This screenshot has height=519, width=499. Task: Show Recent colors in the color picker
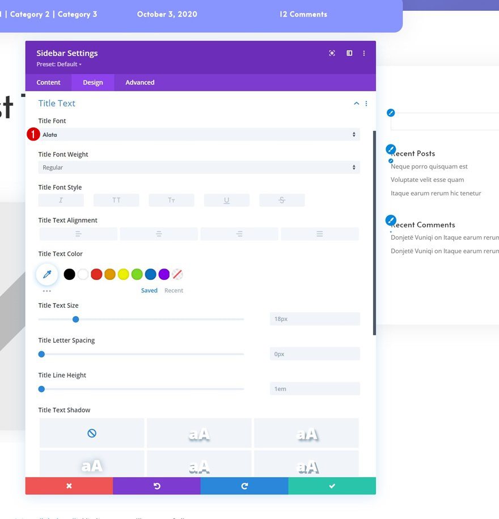pyautogui.click(x=174, y=290)
